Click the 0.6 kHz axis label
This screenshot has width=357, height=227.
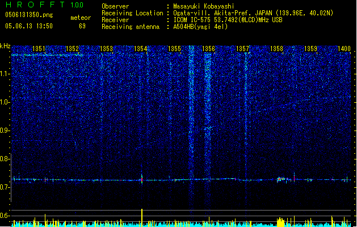[x=5, y=216]
